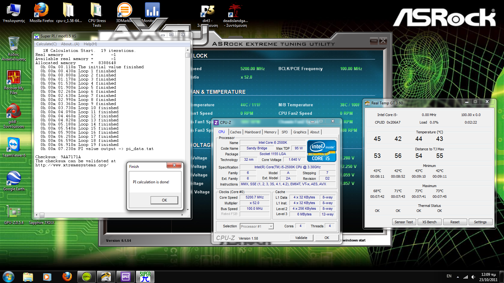Launch the dirt3 game shortcut

[208, 15]
